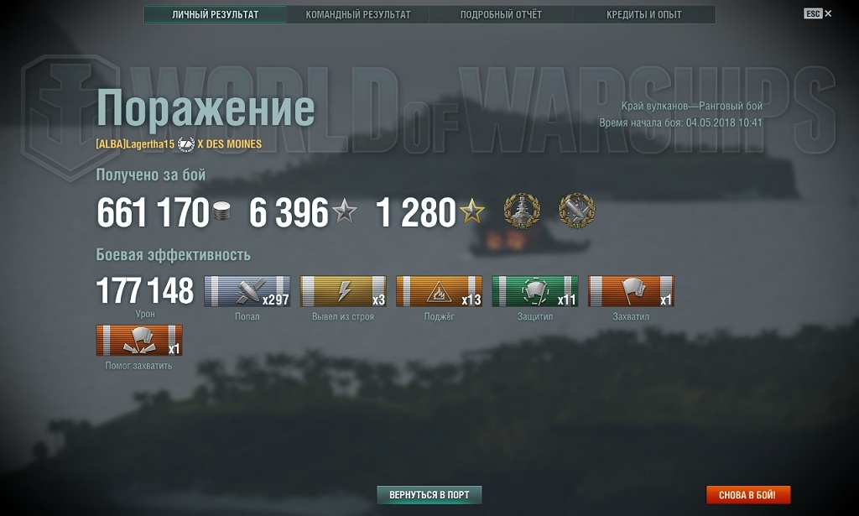The width and height of the screenshot is (859, 516).
Task: Click the battleship achievement medal
Action: coord(522,211)
